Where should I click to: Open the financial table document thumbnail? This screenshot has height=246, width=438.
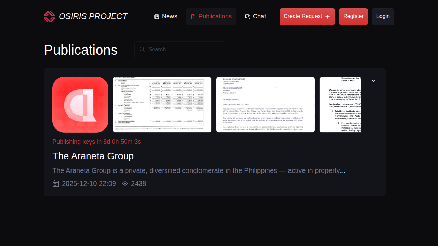[x=162, y=105]
